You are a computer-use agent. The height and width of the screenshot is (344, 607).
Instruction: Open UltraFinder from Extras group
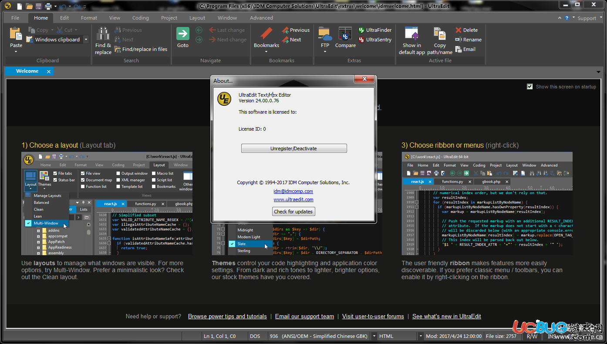pos(375,30)
